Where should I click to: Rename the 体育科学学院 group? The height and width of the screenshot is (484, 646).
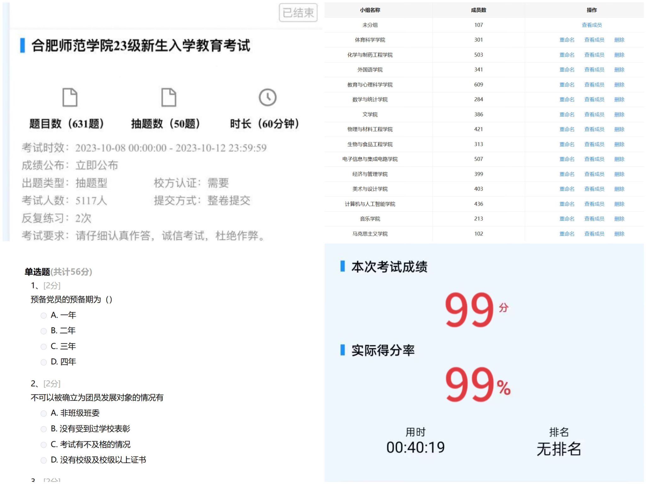coord(567,40)
